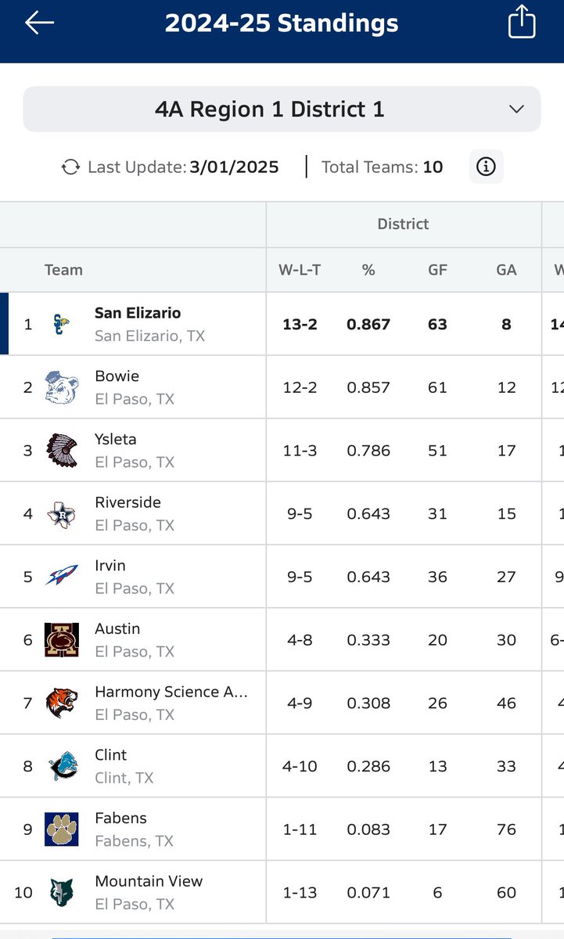Sort by the % column header
Screen dimensions: 564x939
point(368,270)
